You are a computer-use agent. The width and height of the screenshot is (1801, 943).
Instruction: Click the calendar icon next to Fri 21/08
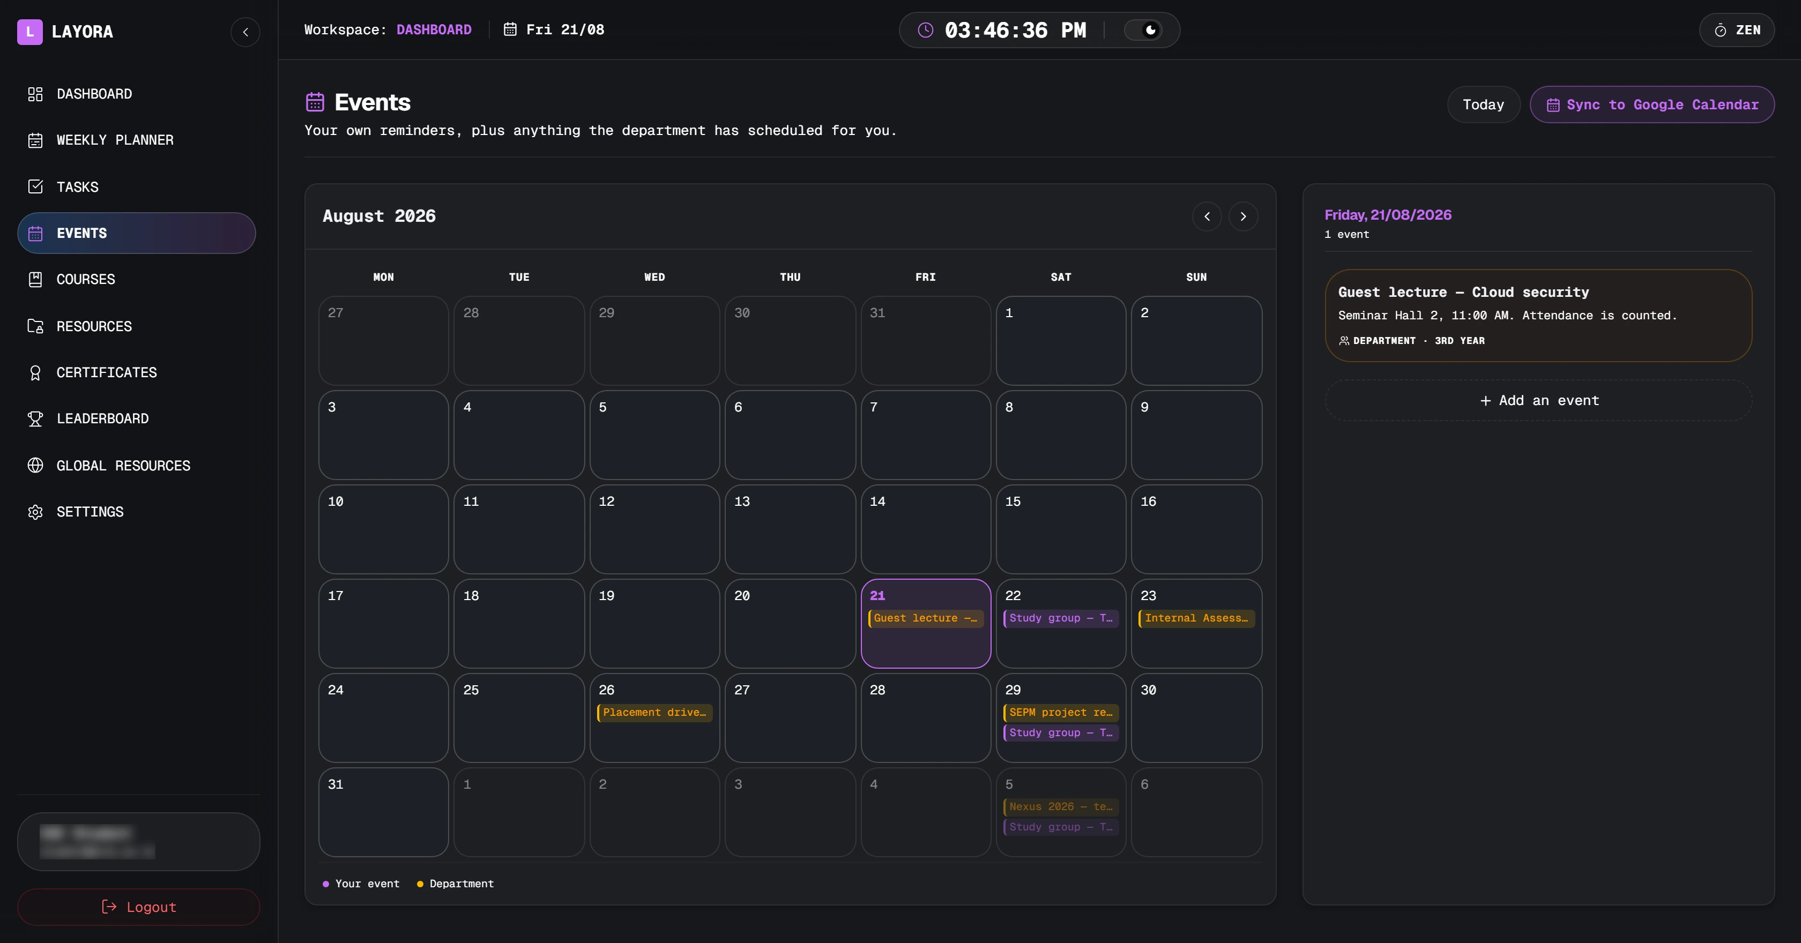510,29
